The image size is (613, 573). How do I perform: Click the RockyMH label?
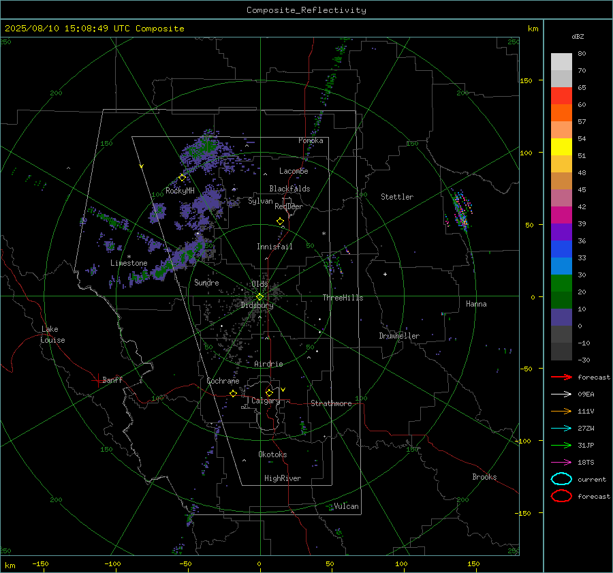[180, 191]
